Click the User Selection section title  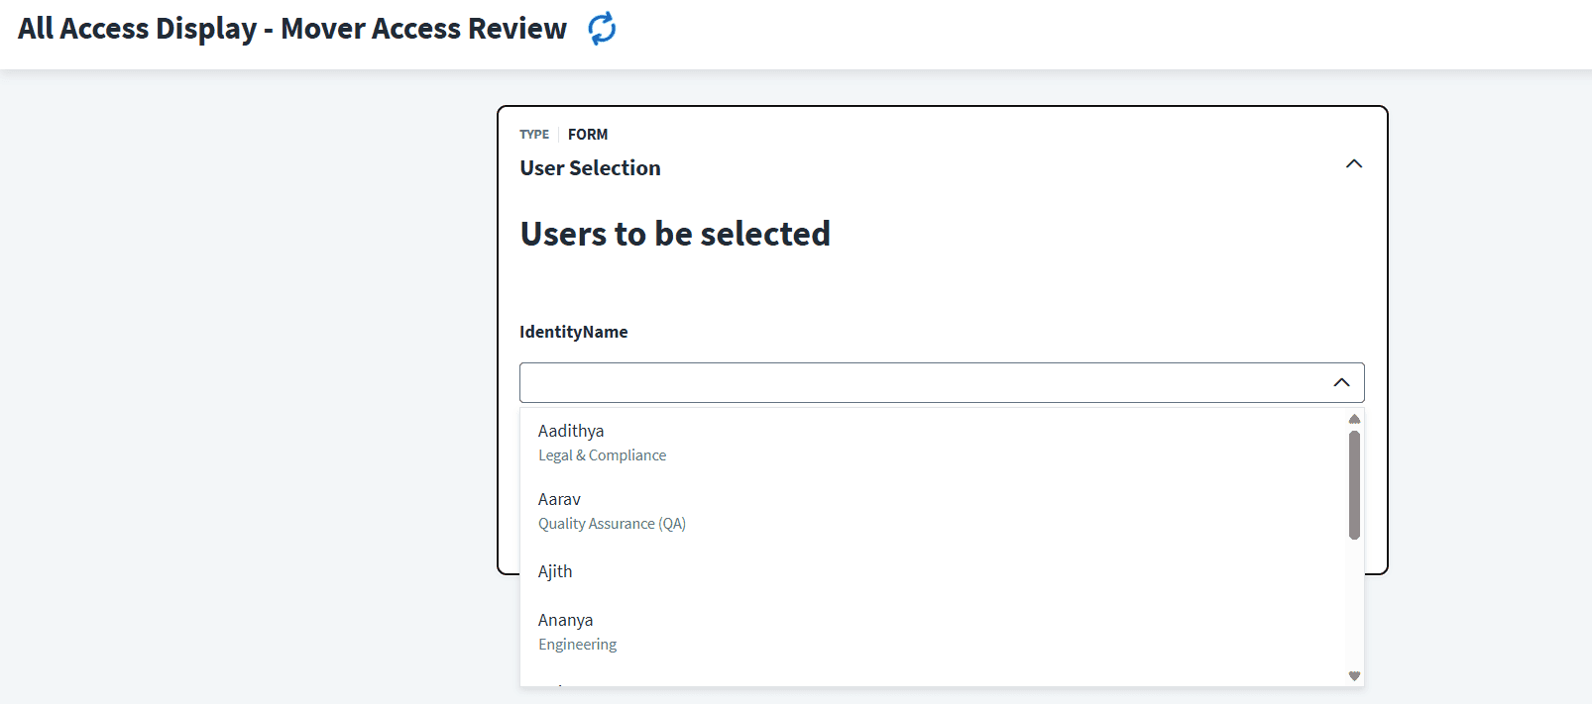coord(590,168)
